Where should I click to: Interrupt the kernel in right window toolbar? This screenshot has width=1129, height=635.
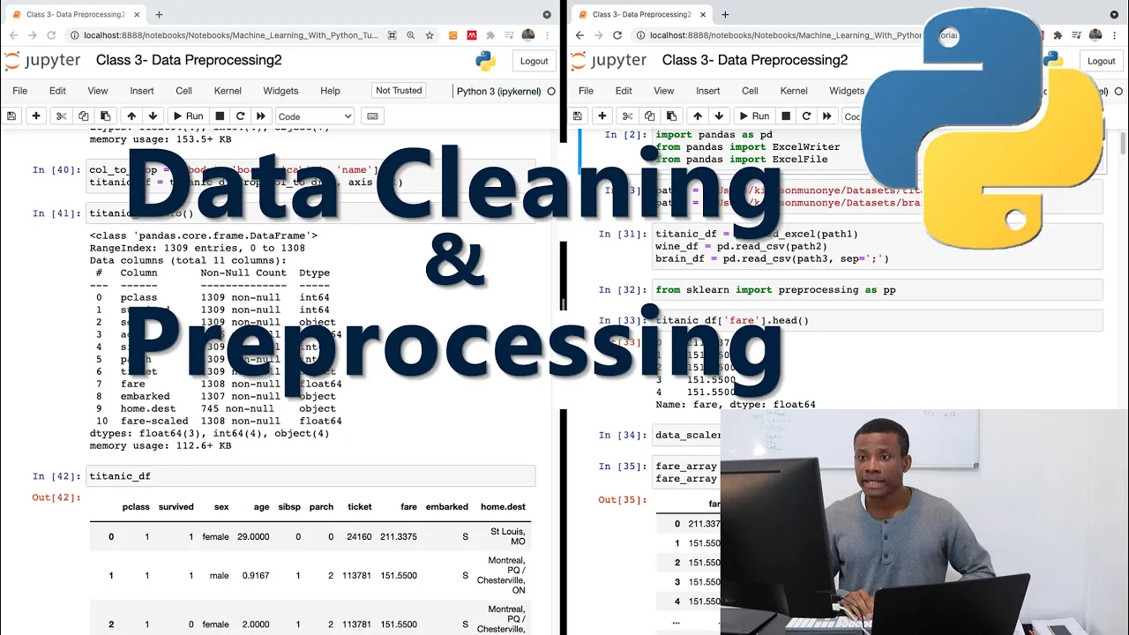tap(786, 116)
